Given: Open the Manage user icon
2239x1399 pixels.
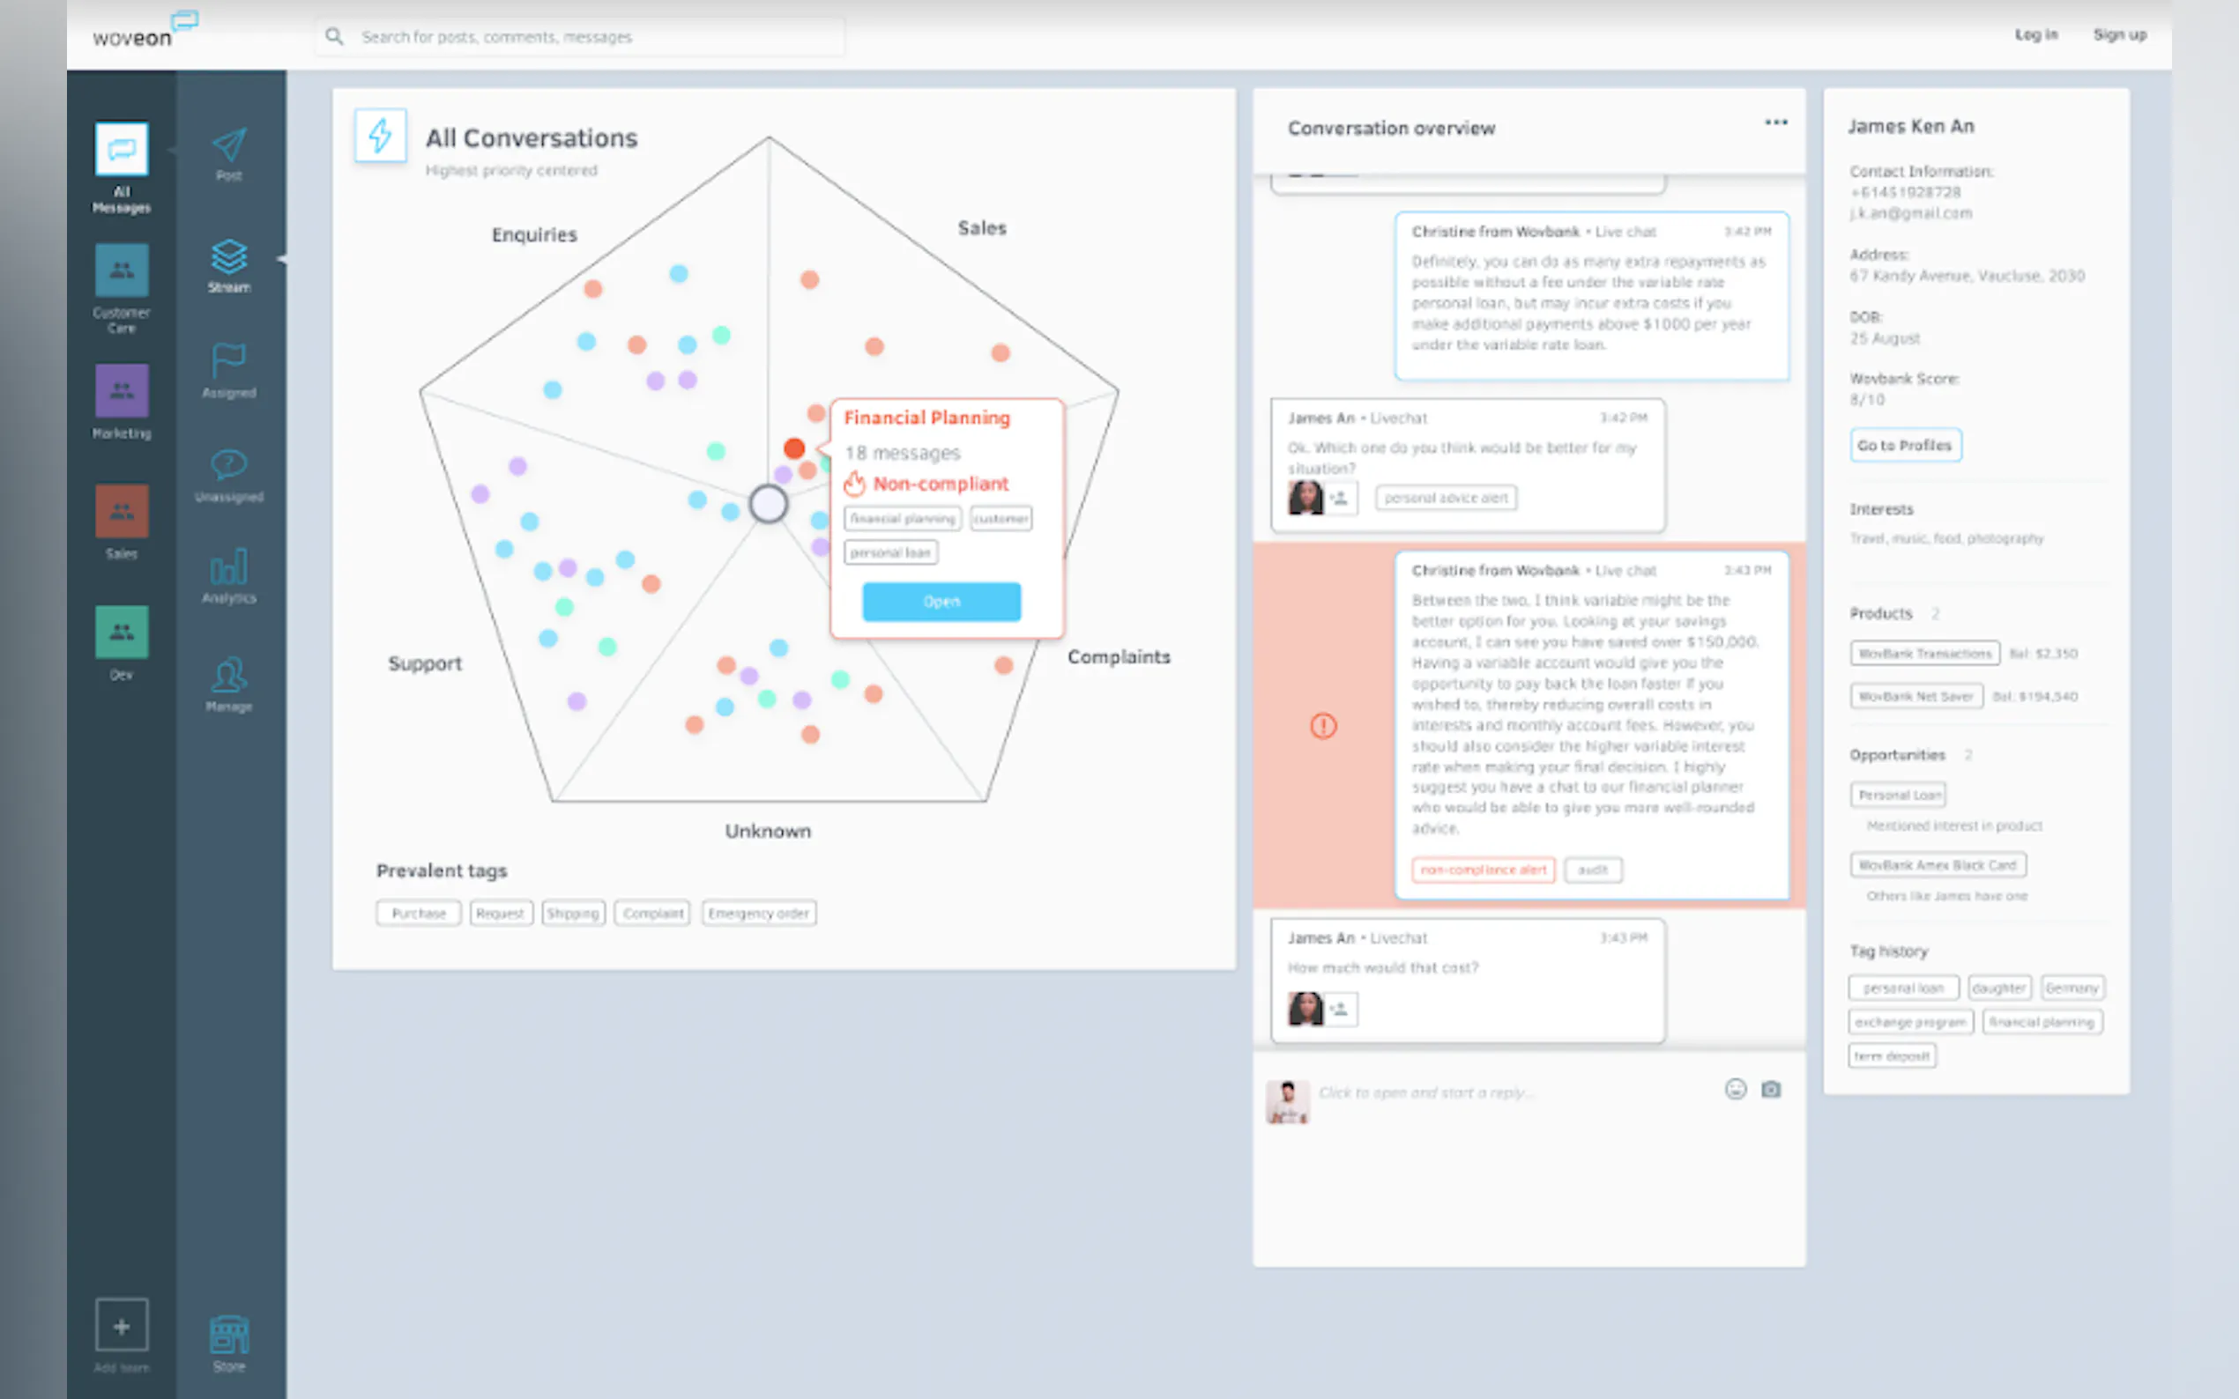Looking at the screenshot, I should click(x=228, y=676).
